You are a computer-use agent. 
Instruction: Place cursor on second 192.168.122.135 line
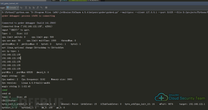(11, 58)
